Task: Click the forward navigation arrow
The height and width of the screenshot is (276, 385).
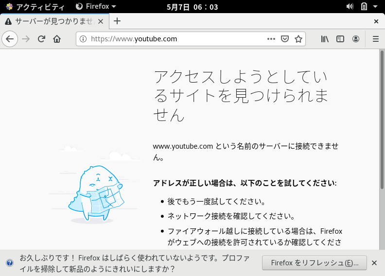Action: click(x=26, y=39)
